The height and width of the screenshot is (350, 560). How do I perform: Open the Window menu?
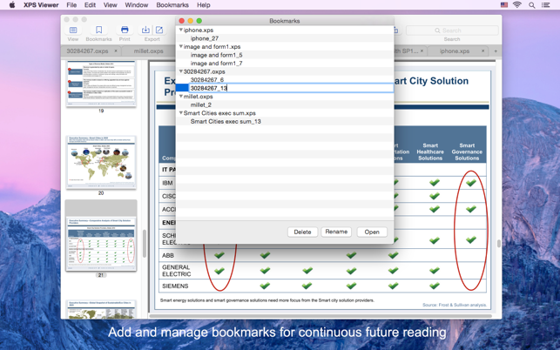pos(137,5)
